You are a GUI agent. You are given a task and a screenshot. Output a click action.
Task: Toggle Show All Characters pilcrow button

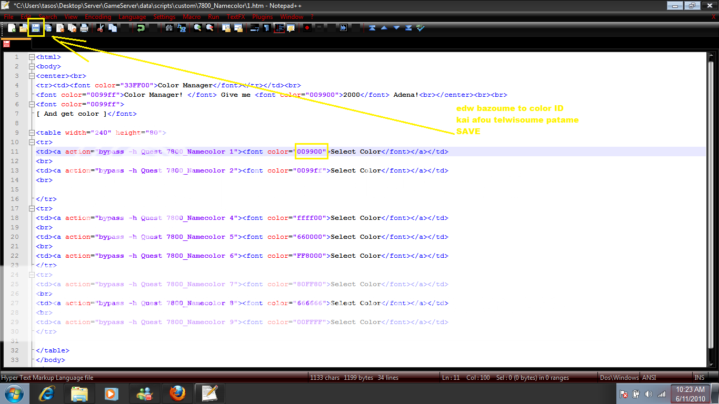[266, 28]
